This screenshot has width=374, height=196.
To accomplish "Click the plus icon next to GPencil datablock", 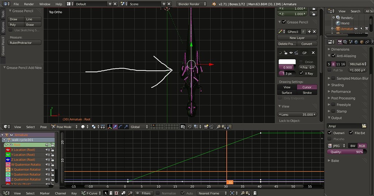I will [309, 31].
